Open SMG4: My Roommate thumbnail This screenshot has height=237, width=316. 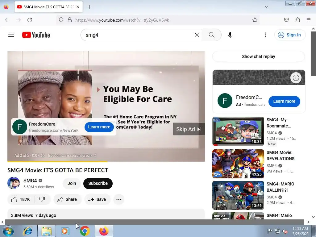click(238, 131)
